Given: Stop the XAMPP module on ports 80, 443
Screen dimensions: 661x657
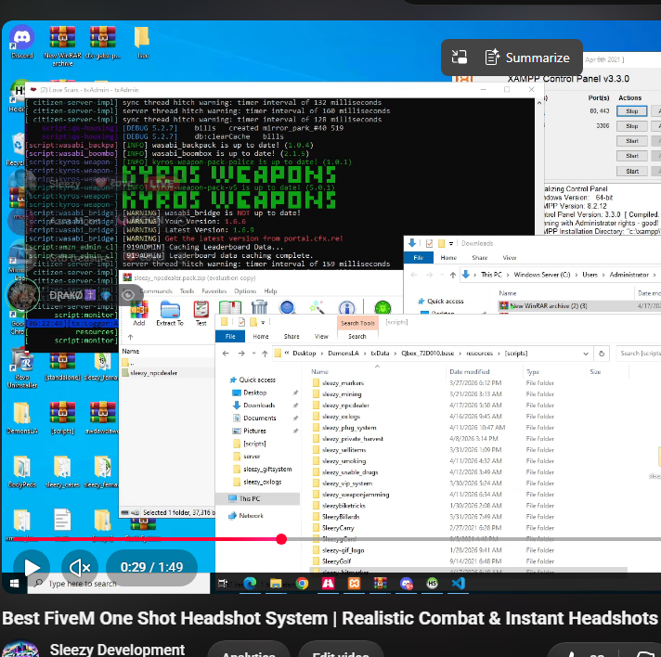Looking at the screenshot, I should [x=632, y=111].
